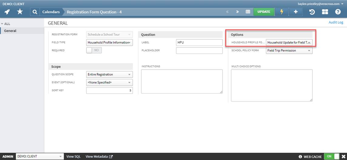Open the history clock icon
347x160 pixels.
[312, 12]
